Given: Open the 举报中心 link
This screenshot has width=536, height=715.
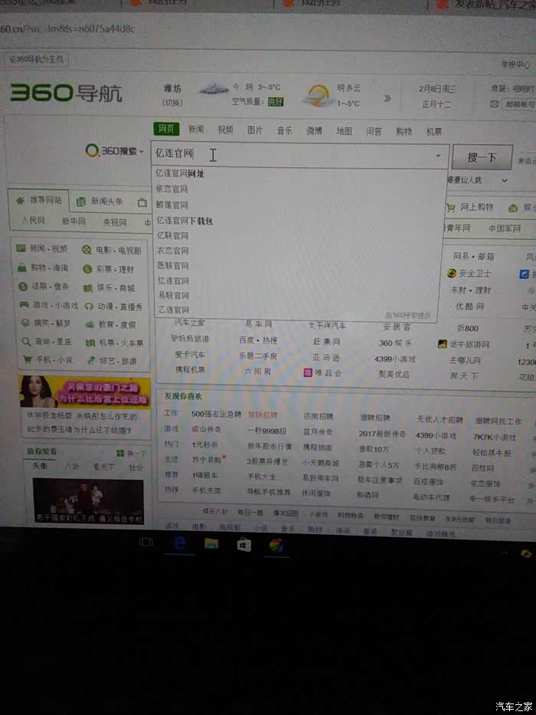Looking at the screenshot, I should coord(516,64).
